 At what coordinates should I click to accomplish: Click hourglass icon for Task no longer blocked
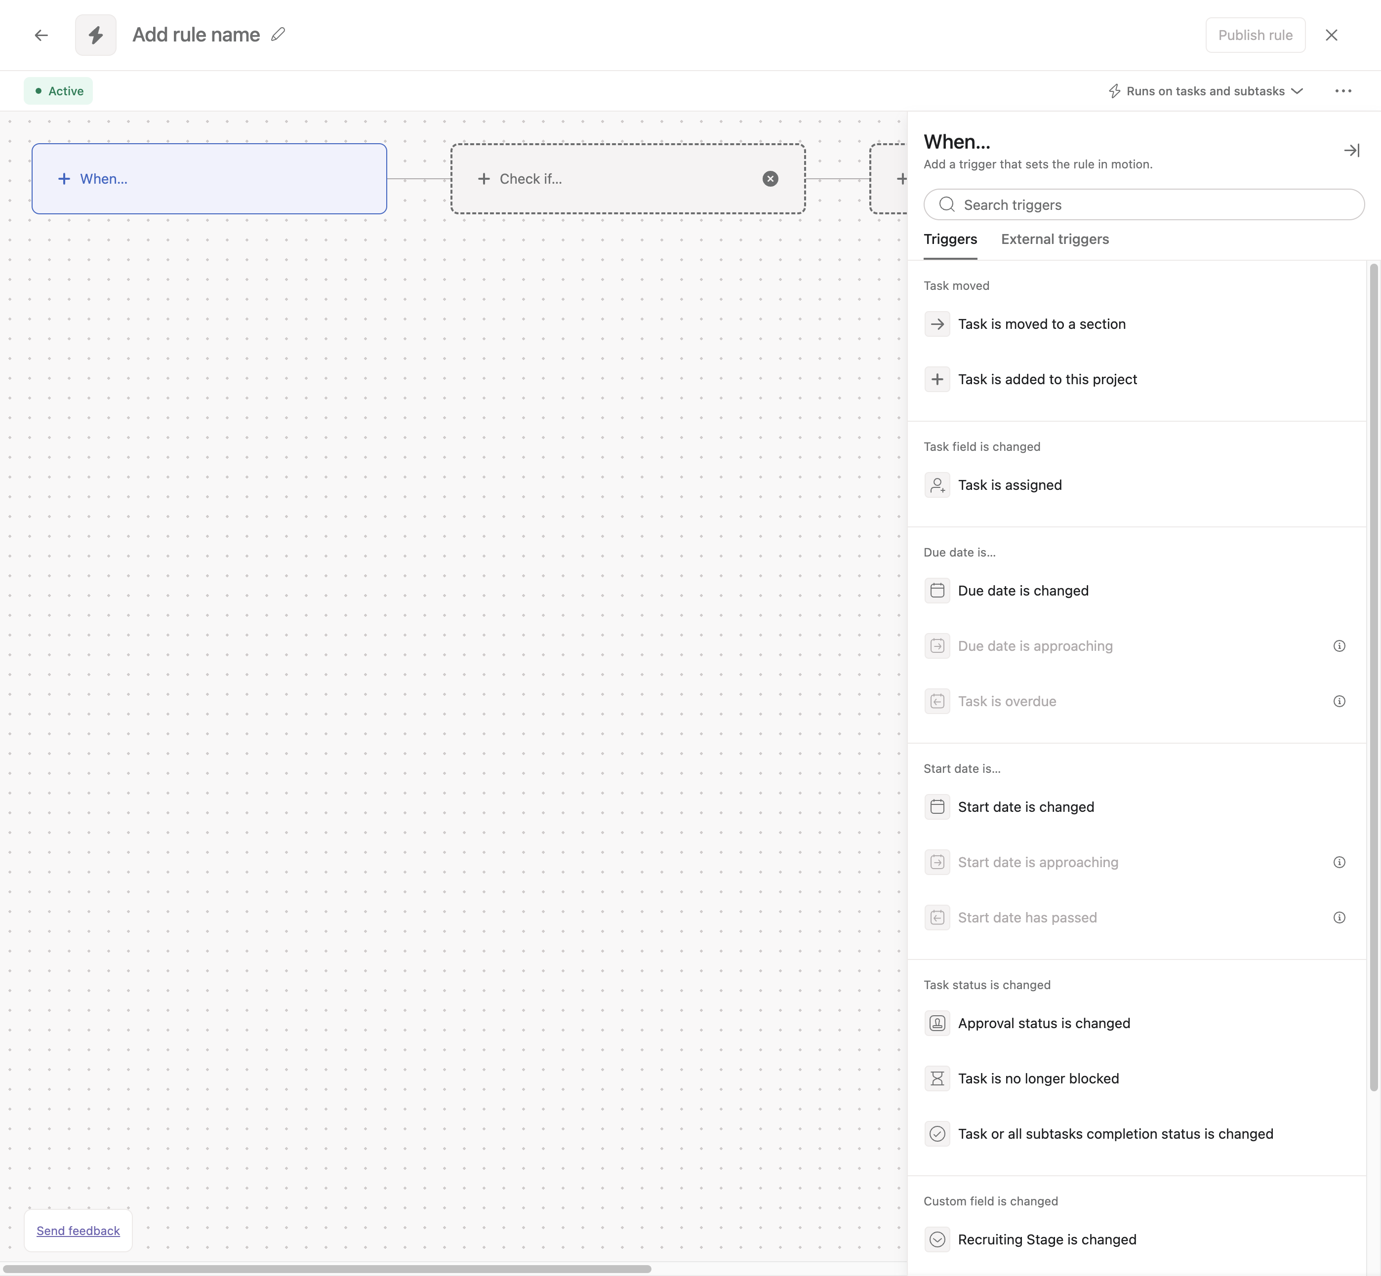(937, 1078)
